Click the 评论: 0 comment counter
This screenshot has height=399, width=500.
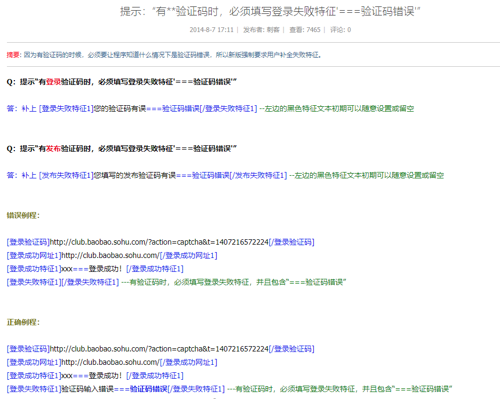point(339,30)
